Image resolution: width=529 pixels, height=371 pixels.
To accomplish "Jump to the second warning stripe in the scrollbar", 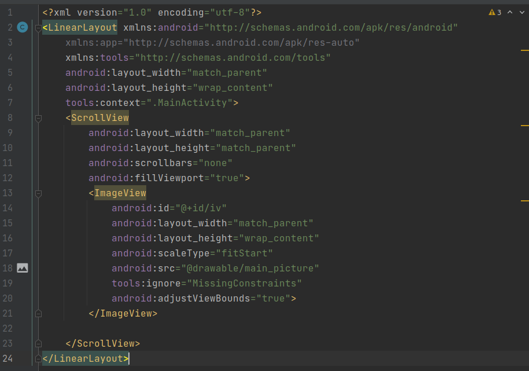I will (x=524, y=126).
